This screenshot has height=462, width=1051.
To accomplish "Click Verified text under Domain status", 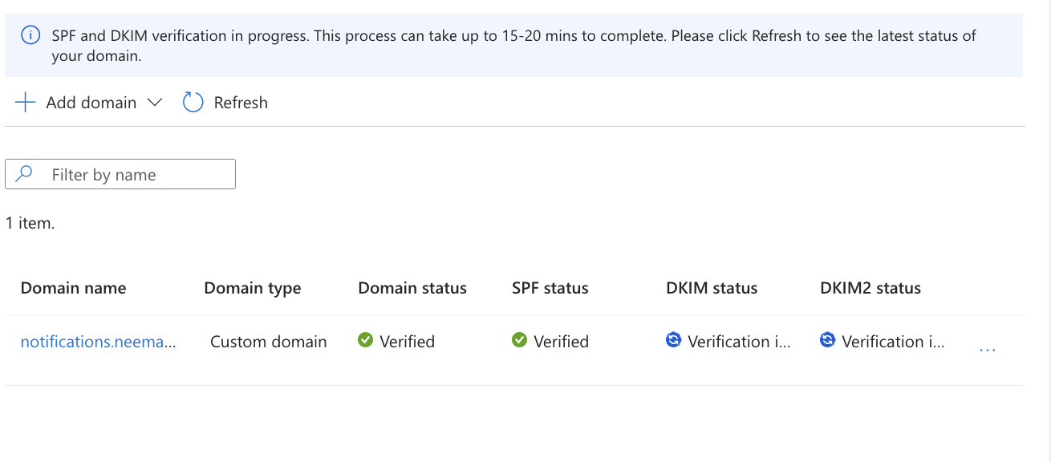I will (x=408, y=342).
